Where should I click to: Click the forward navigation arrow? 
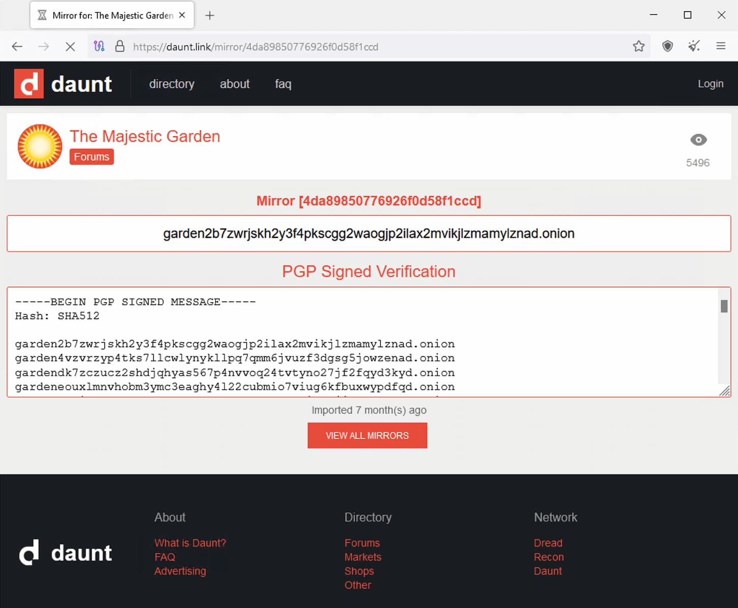coord(44,47)
